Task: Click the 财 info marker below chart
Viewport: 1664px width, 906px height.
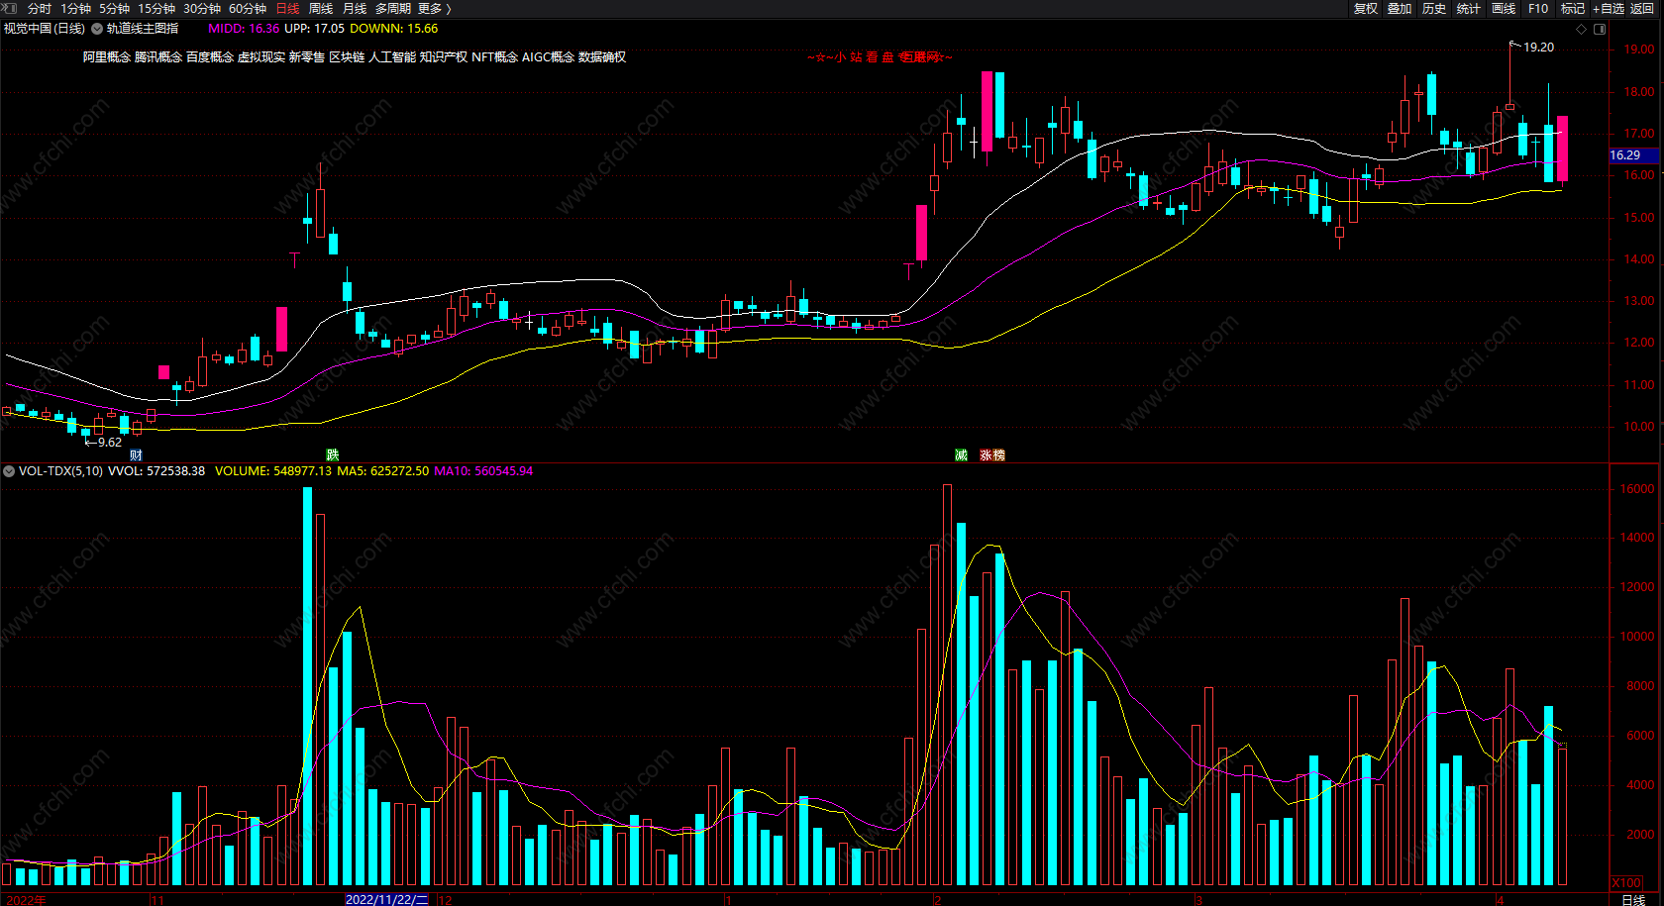Action: [x=137, y=455]
